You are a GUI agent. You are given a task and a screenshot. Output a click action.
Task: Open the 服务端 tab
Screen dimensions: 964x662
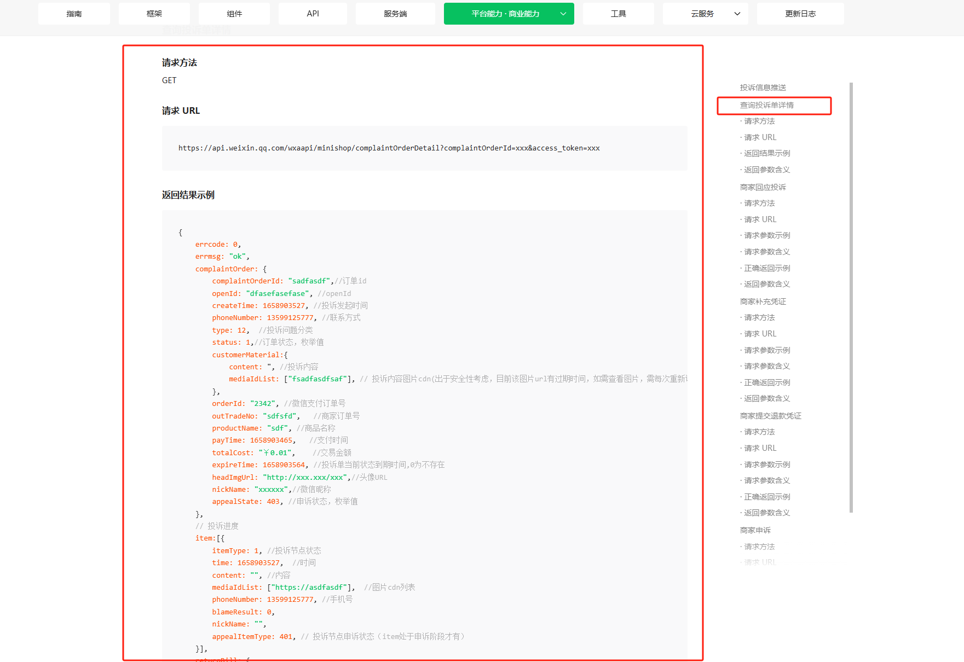click(x=395, y=14)
